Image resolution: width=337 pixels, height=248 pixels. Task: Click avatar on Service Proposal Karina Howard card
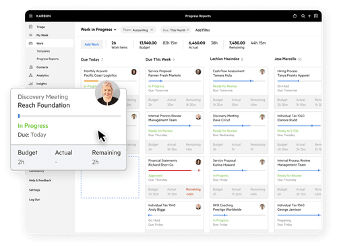[x=262, y=162]
